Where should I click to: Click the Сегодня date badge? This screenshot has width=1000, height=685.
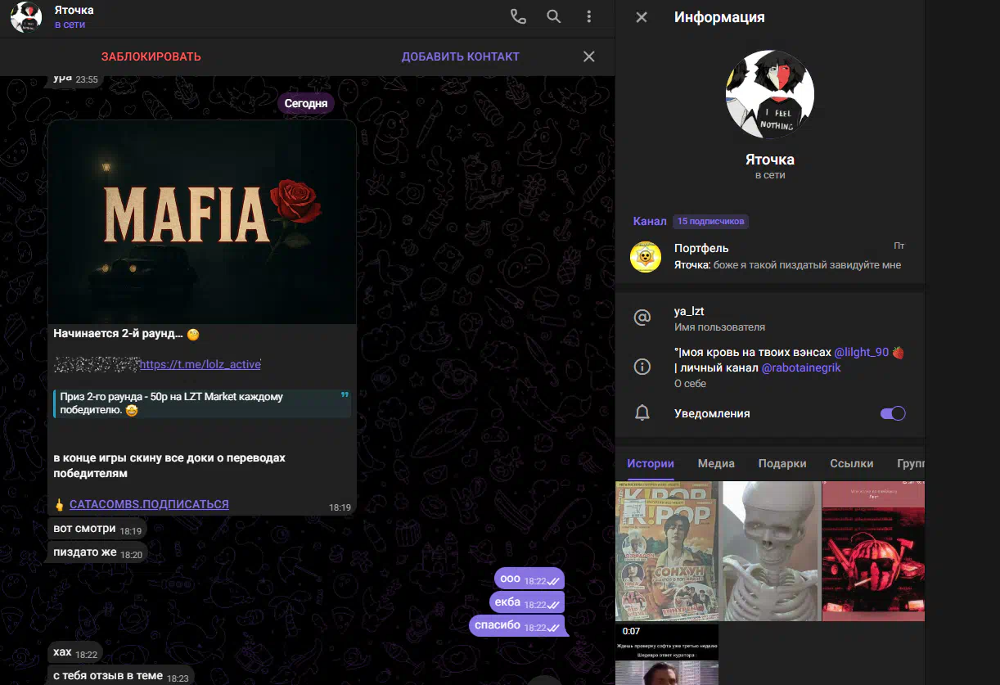[x=306, y=103]
